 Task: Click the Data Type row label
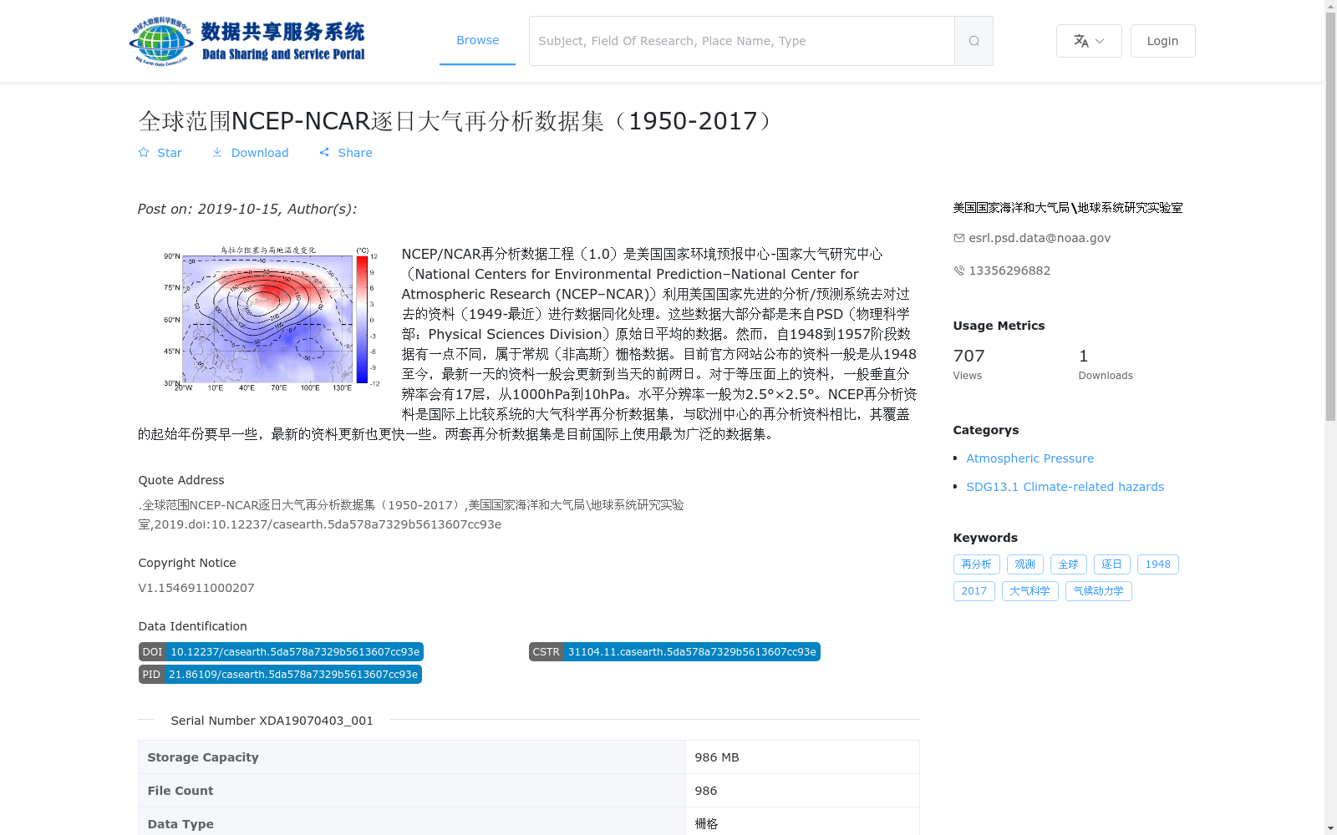(x=180, y=824)
